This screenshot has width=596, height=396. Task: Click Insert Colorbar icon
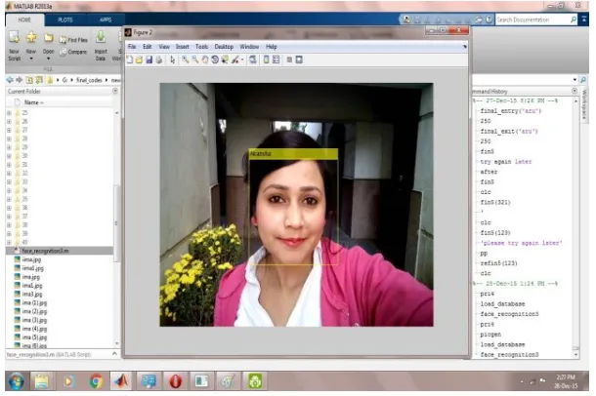[266, 59]
